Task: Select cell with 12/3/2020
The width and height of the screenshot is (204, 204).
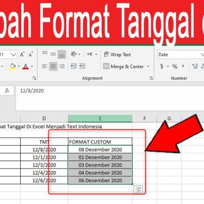Action: point(44,165)
